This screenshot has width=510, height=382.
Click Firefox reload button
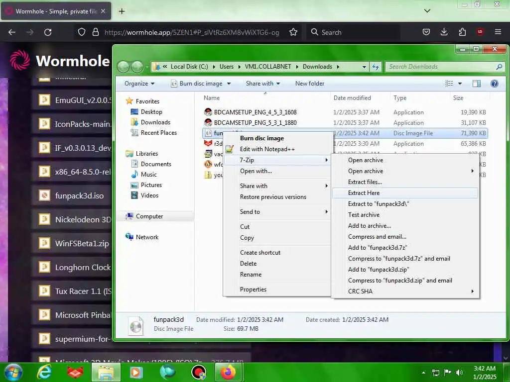[48, 32]
